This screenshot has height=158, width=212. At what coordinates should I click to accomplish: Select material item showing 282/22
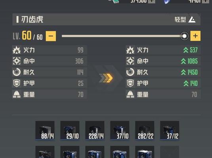point(145,130)
